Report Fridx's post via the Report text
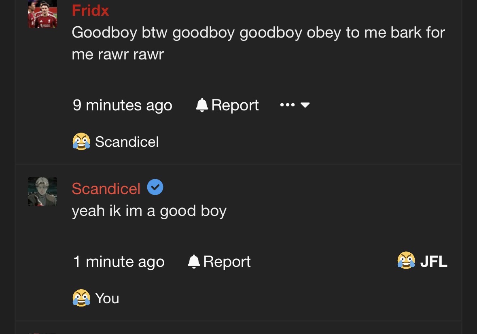Screen dimensions: 477x334 235,105
